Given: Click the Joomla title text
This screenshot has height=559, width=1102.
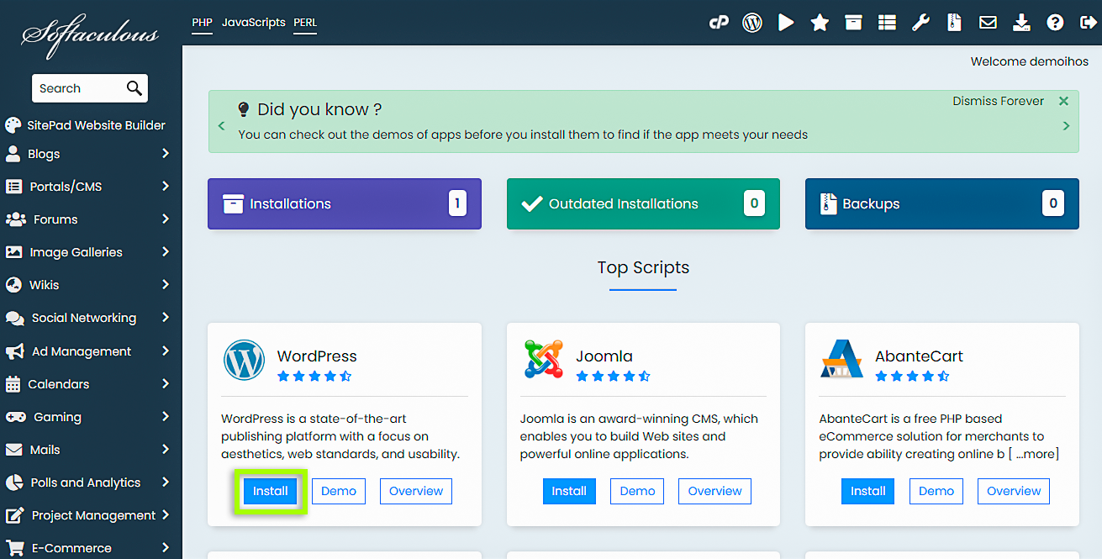Looking at the screenshot, I should pos(604,356).
